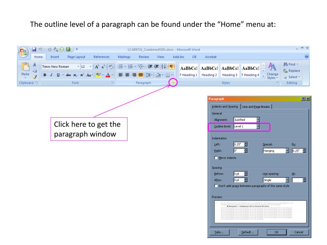Viewport: 327px width, 245px height.
Task: Click the Copy icon in Clipboard group
Action: point(34,71)
